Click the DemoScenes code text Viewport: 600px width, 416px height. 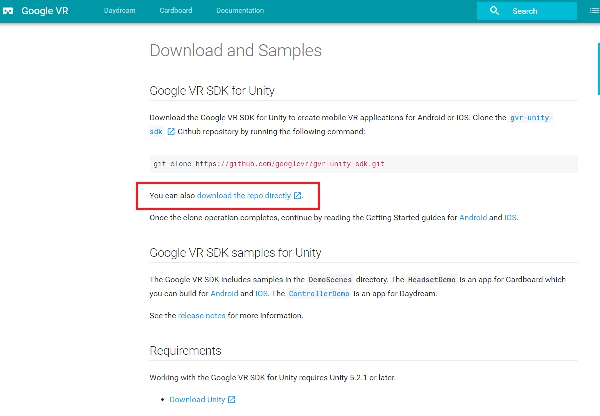pos(330,280)
